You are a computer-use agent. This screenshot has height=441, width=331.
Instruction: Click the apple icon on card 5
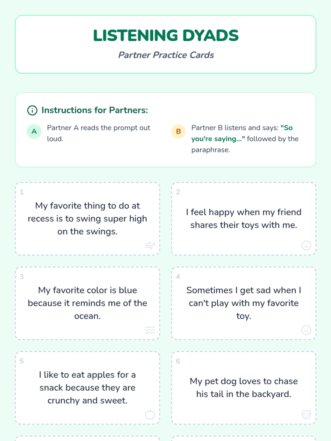coord(150,415)
